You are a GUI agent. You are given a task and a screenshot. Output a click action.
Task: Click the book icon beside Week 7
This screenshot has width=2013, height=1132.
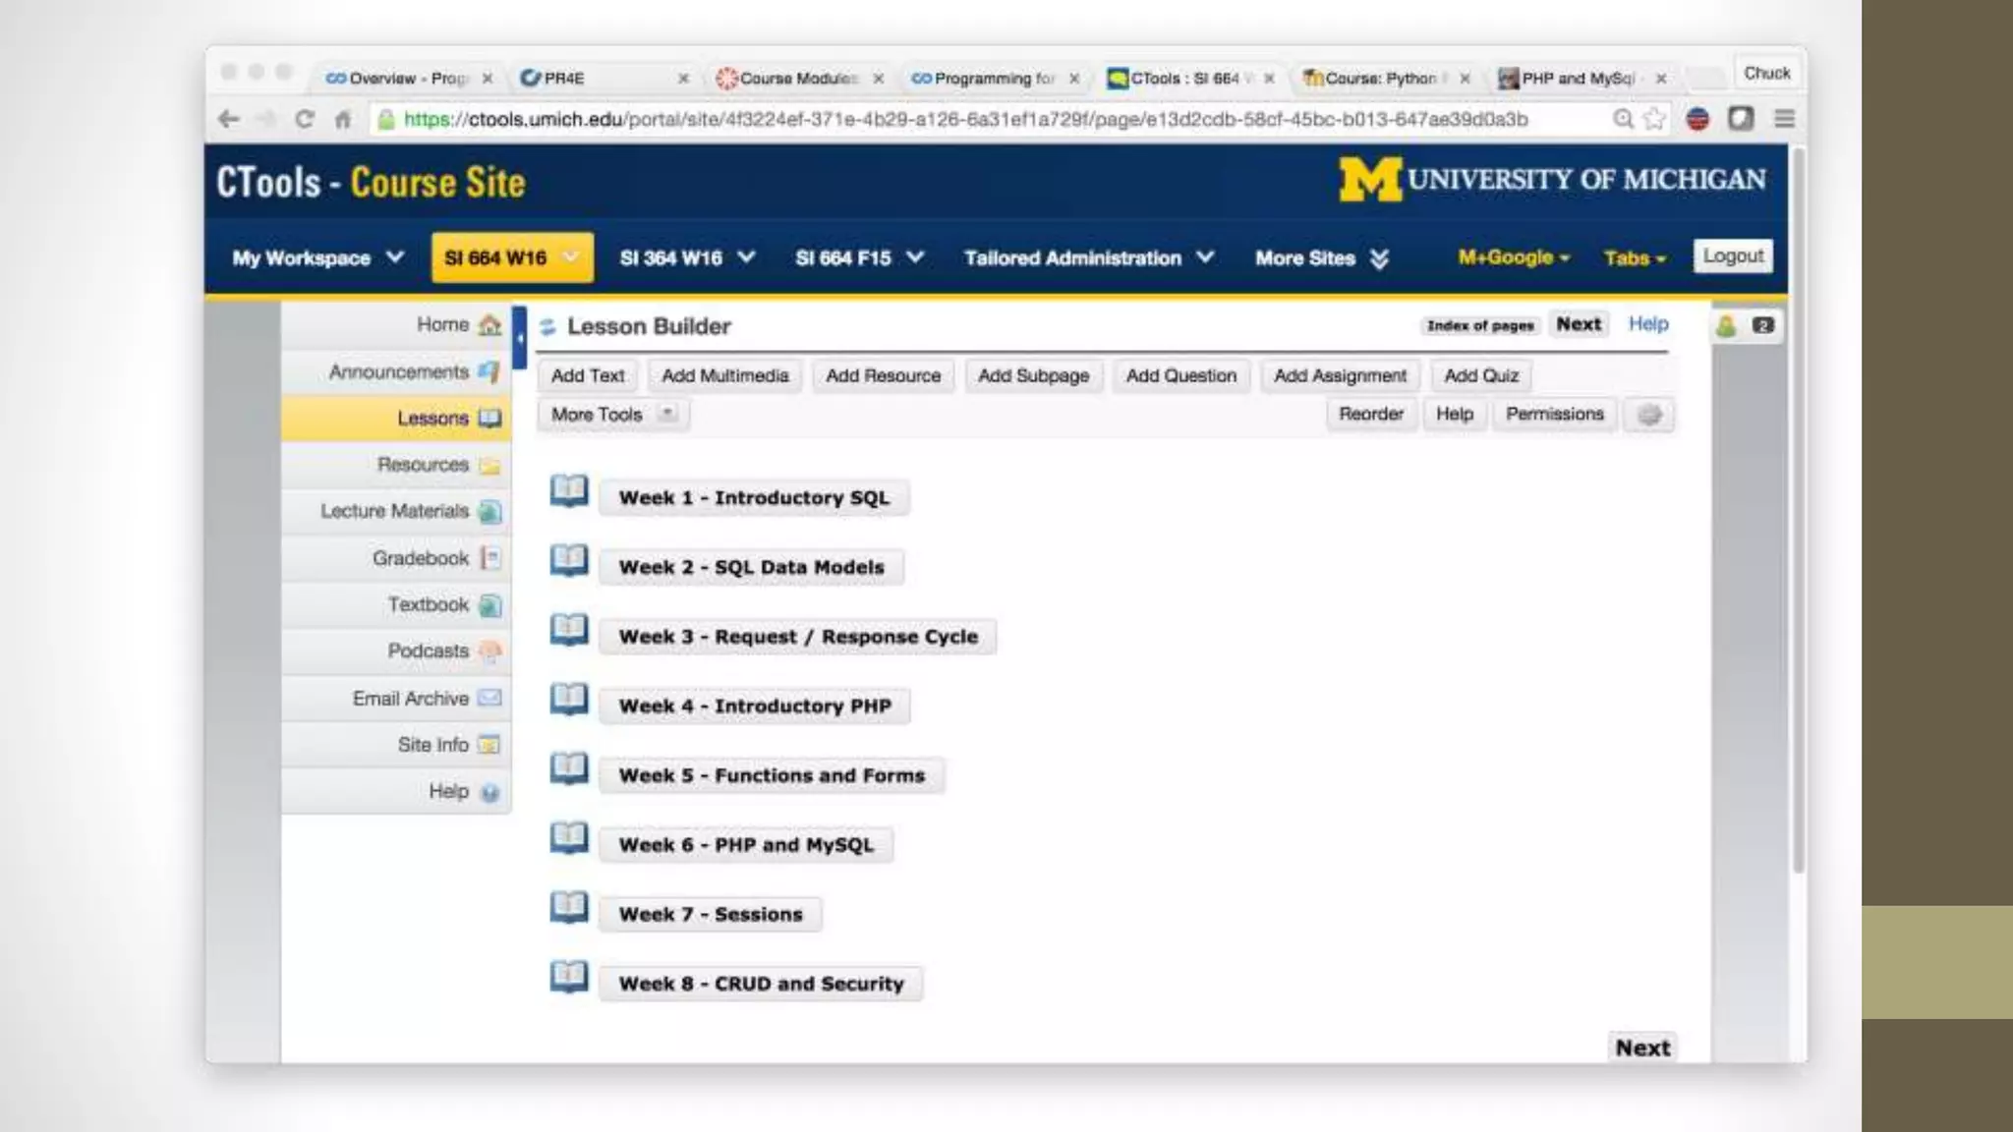coord(568,907)
